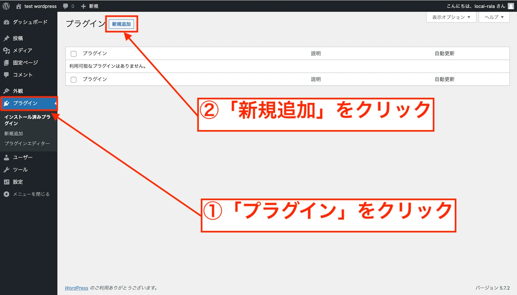The height and width of the screenshot is (295, 517).
Task: Click the user avatar next to local-rala
Action: tap(511, 6)
